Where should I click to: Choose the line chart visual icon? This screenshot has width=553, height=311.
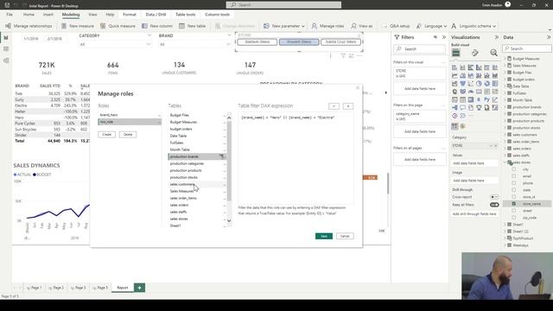454,75
